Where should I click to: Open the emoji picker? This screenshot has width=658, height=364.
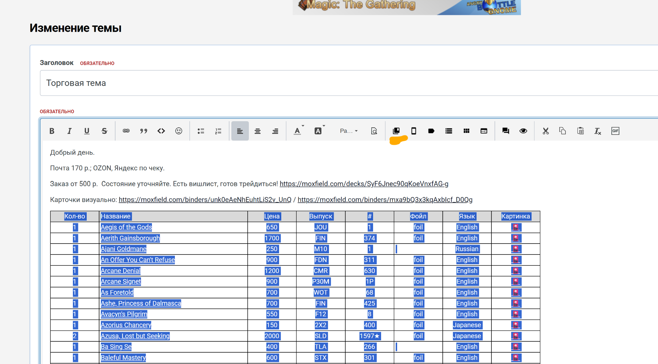pyautogui.click(x=179, y=131)
